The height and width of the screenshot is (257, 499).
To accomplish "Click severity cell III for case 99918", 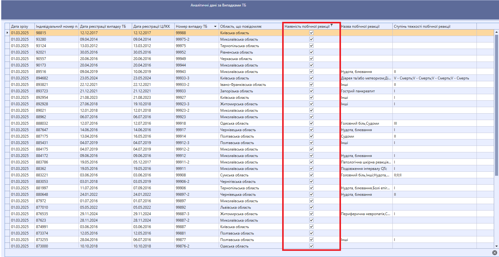I will coord(434,123).
